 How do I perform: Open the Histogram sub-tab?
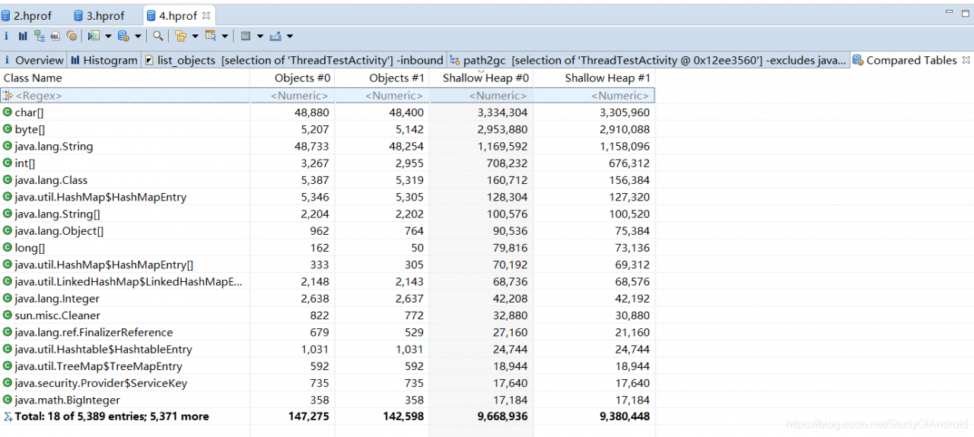tap(103, 60)
